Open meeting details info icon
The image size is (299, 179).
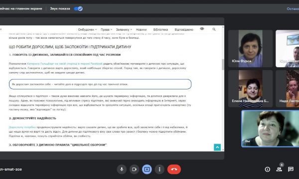267,169
